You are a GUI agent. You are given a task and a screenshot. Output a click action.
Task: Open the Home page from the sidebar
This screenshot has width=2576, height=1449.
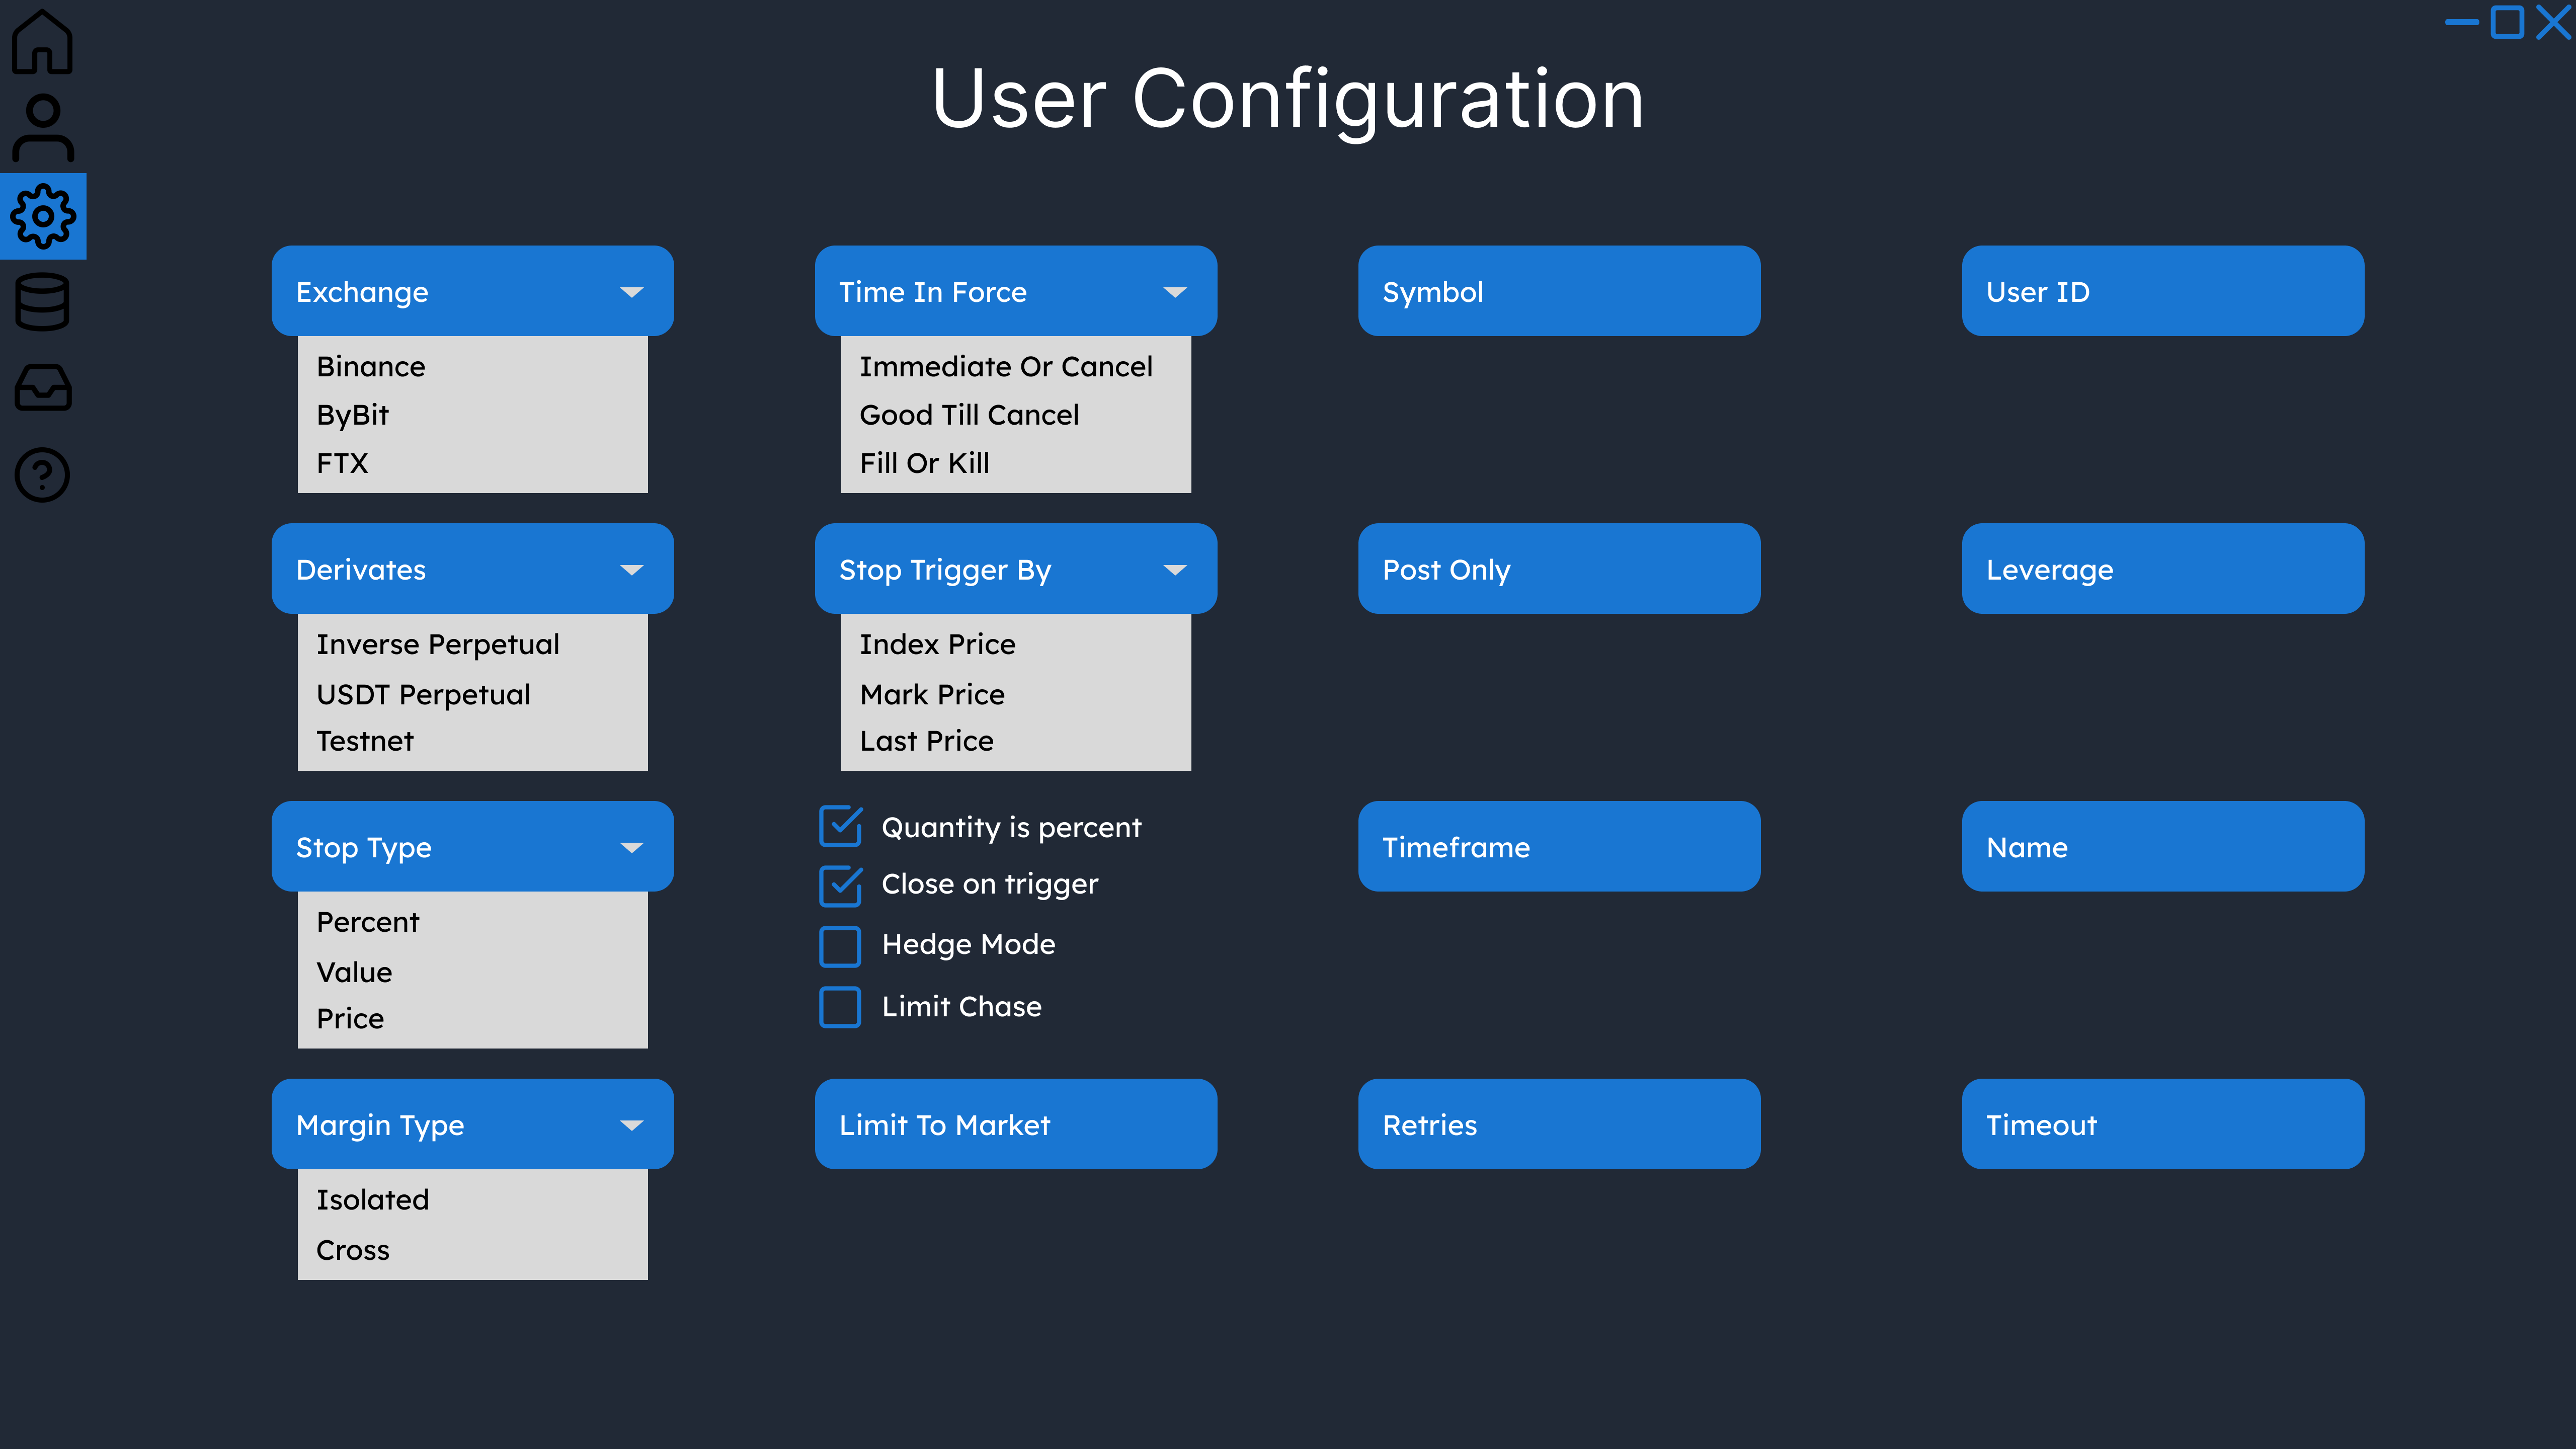[42, 42]
